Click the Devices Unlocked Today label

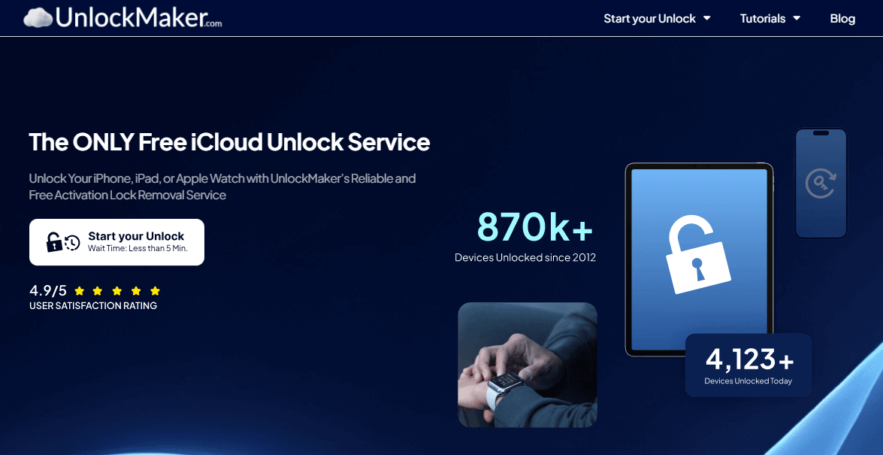[748, 381]
